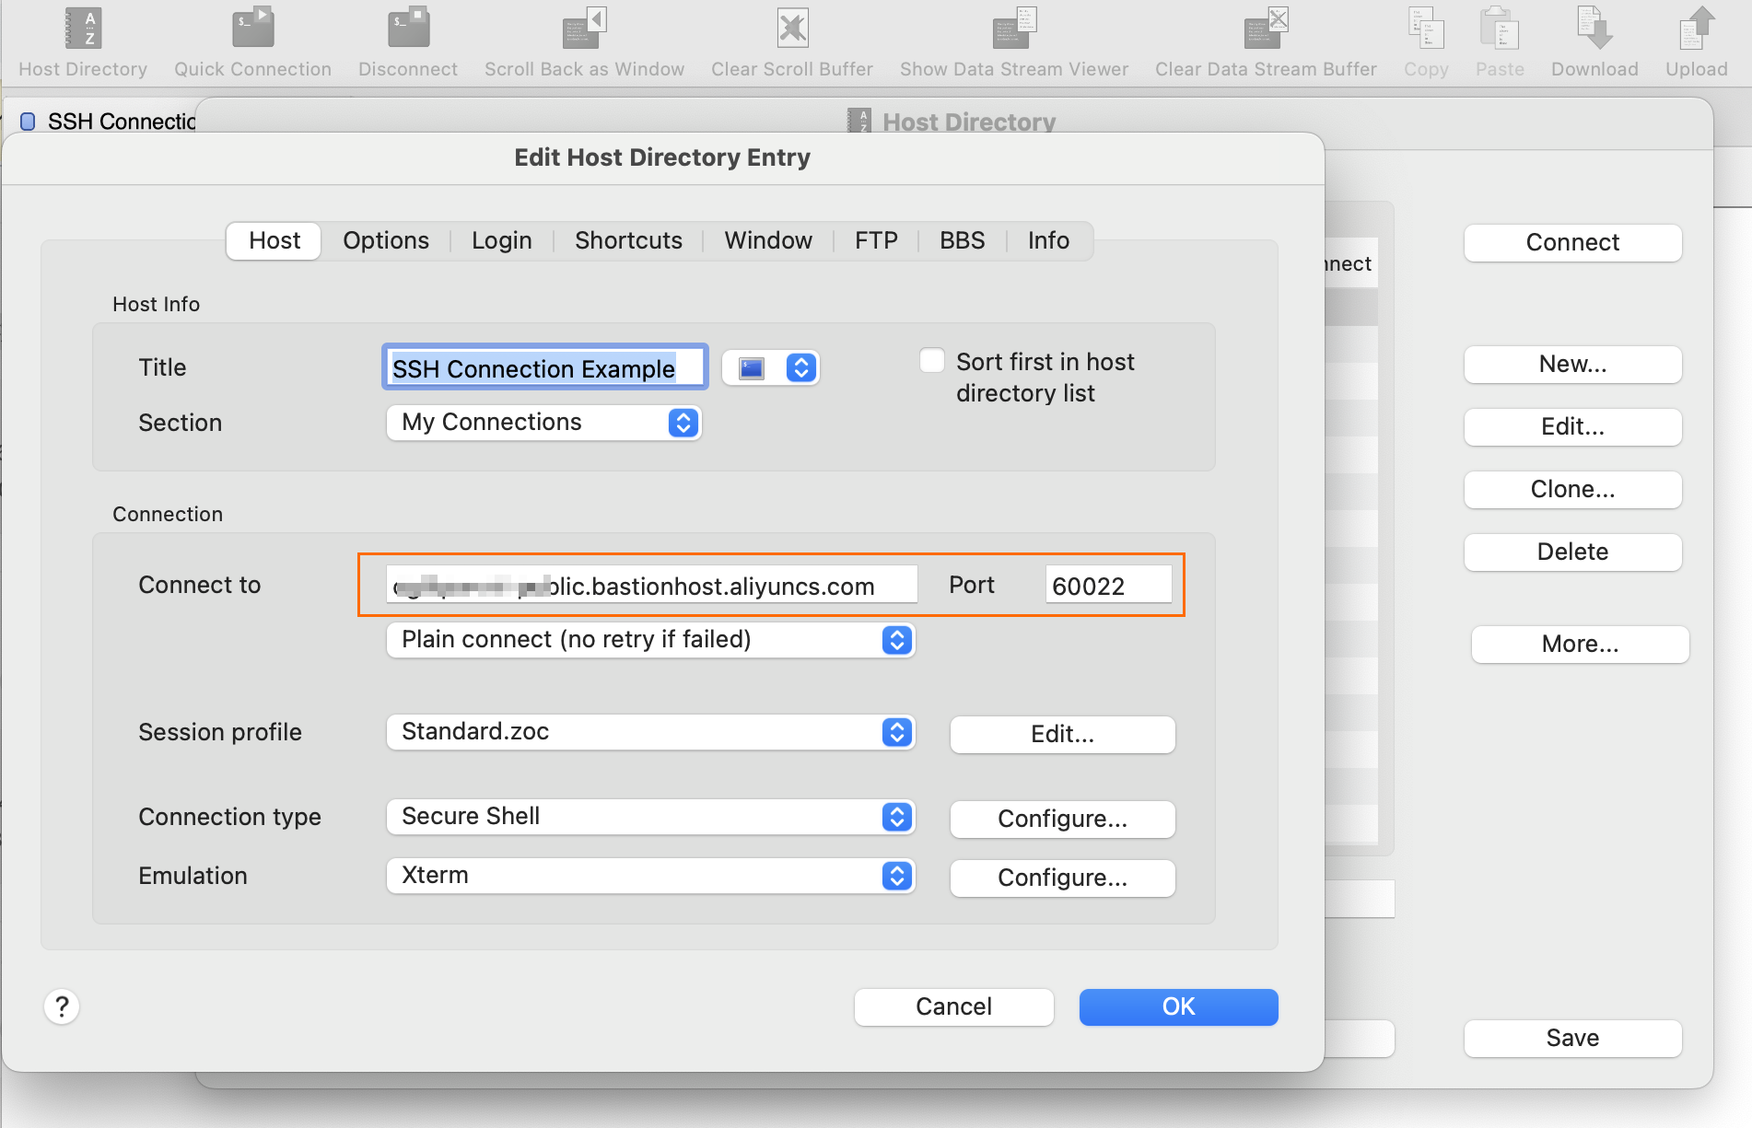Confirm with the OK button
Viewport: 1752px width, 1128px height.
1179,1007
